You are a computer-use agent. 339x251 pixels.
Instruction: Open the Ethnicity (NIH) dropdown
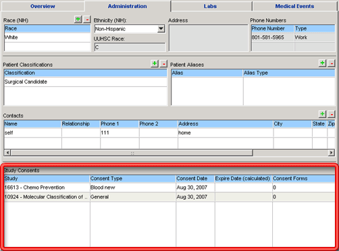click(x=161, y=29)
